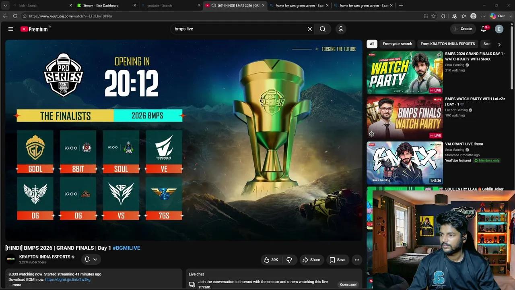The image size is (515, 290).
Task: Start voice search with microphone icon
Action: click(x=341, y=29)
